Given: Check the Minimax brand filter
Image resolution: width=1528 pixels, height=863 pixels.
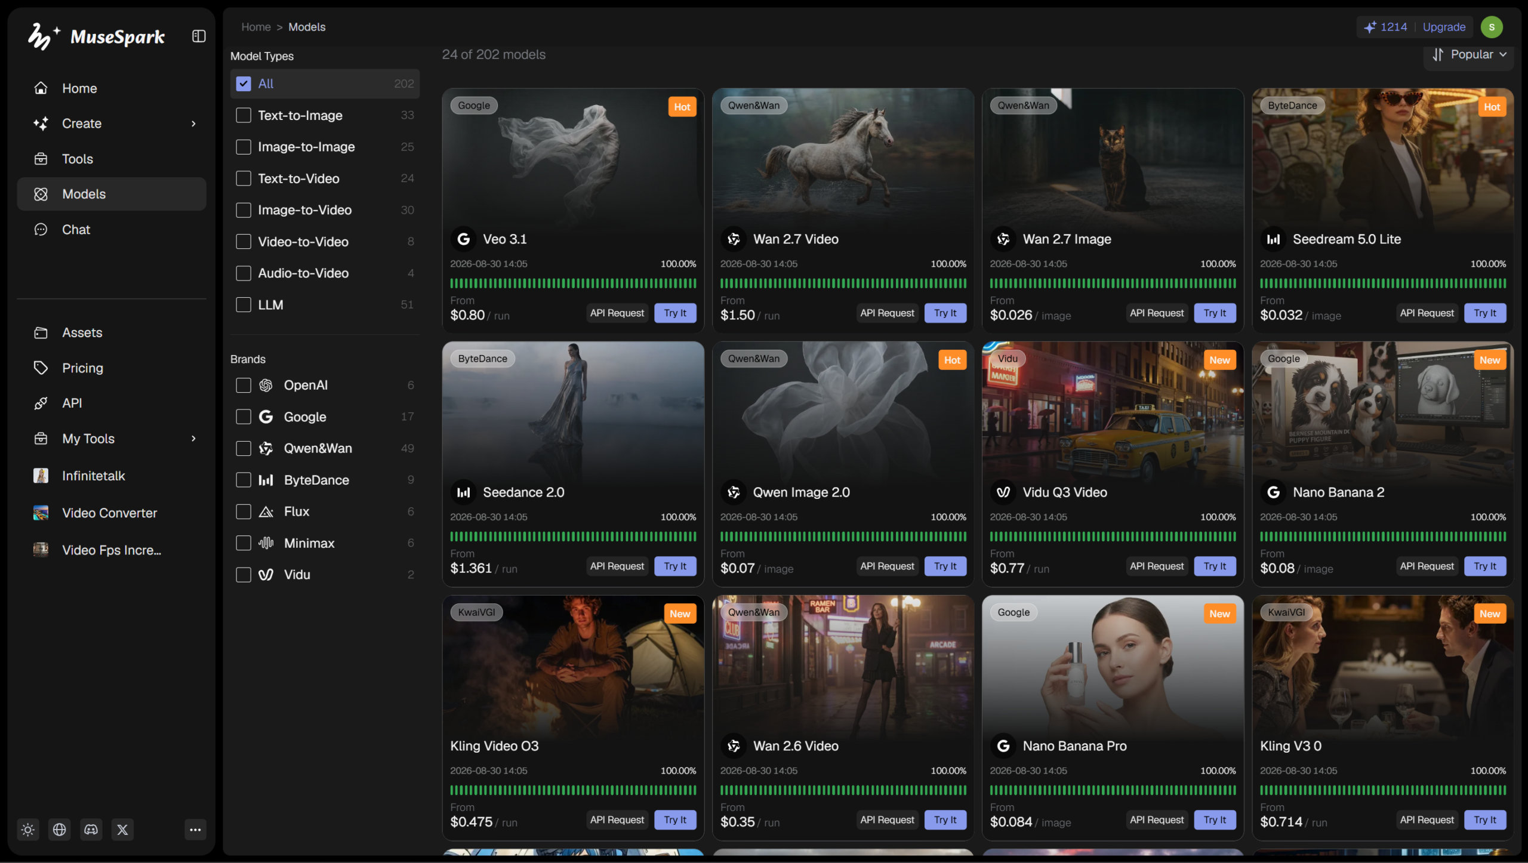Looking at the screenshot, I should [244, 543].
